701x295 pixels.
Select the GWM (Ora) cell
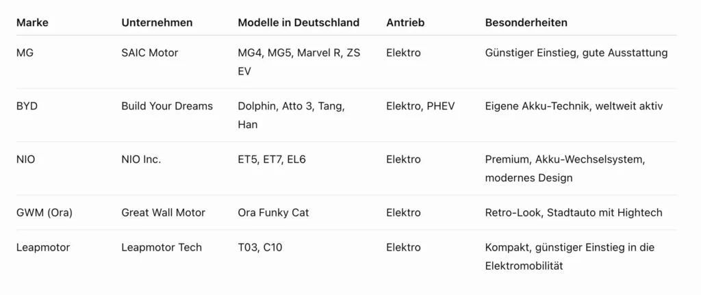[x=44, y=213]
